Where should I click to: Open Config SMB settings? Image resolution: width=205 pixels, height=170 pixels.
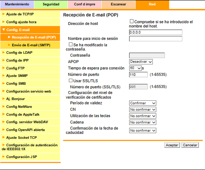click(30, 83)
